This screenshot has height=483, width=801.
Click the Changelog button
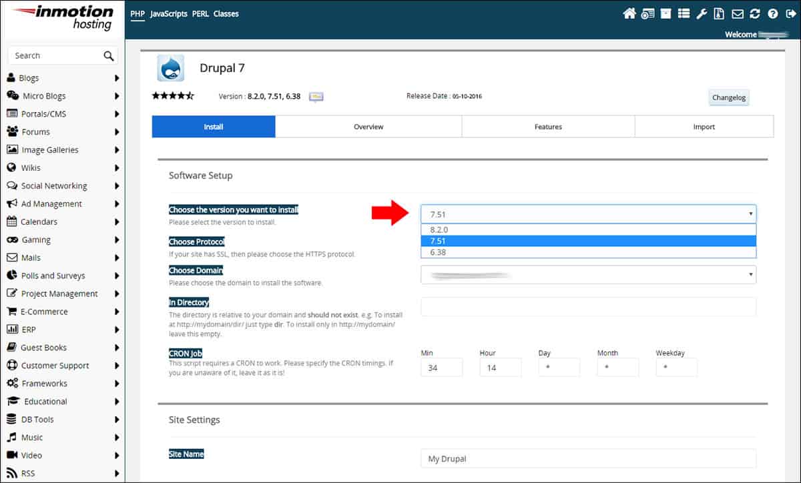click(729, 97)
